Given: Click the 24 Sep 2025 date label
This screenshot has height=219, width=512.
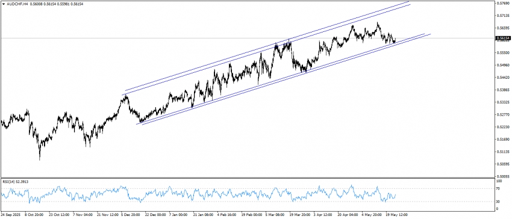Looking at the screenshot, I should 10,215.
